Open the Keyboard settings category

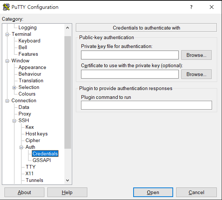[x=29, y=41]
